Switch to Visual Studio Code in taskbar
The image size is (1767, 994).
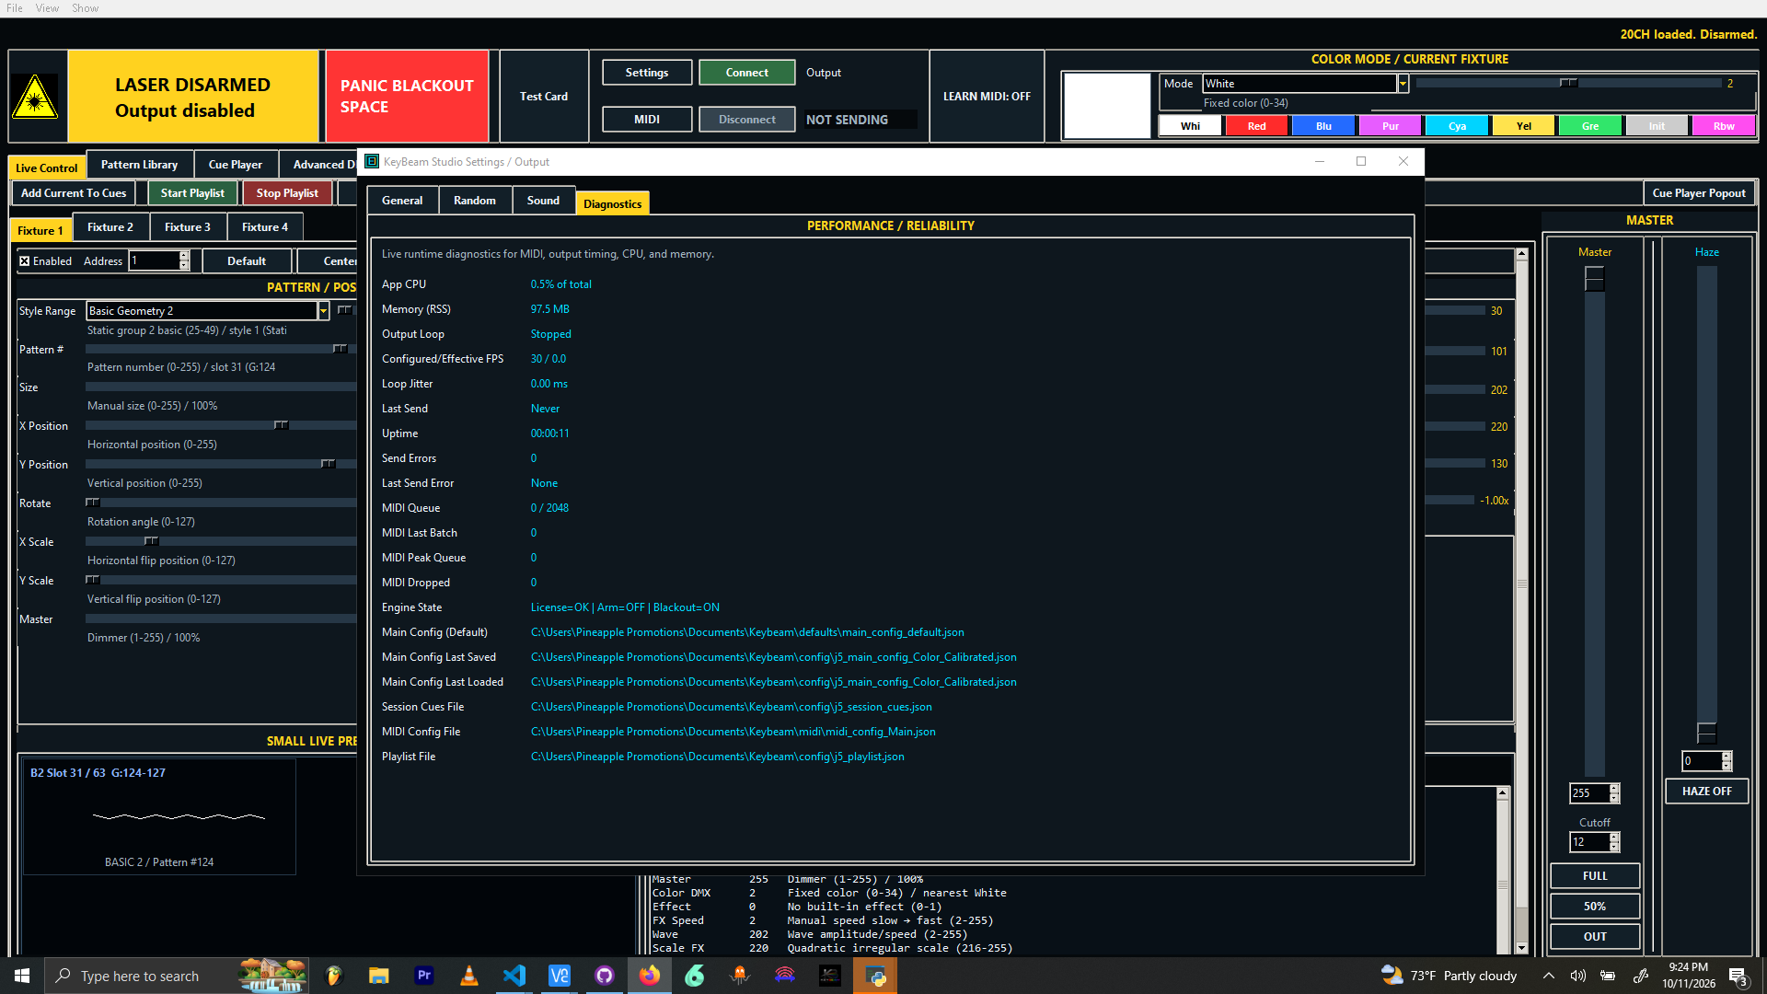pyautogui.click(x=514, y=976)
